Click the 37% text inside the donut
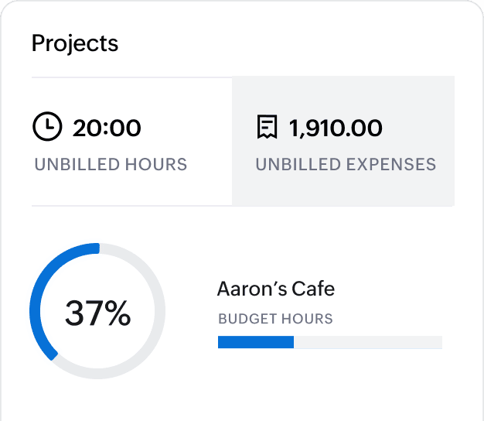Screen dimensions: 484x421 (97, 313)
